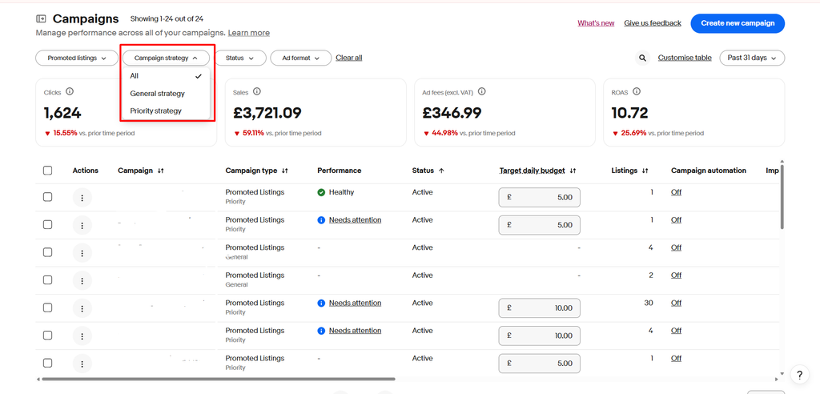Viewport: 820px width, 394px height.
Task: Expand the Ad format filter
Action: click(301, 58)
